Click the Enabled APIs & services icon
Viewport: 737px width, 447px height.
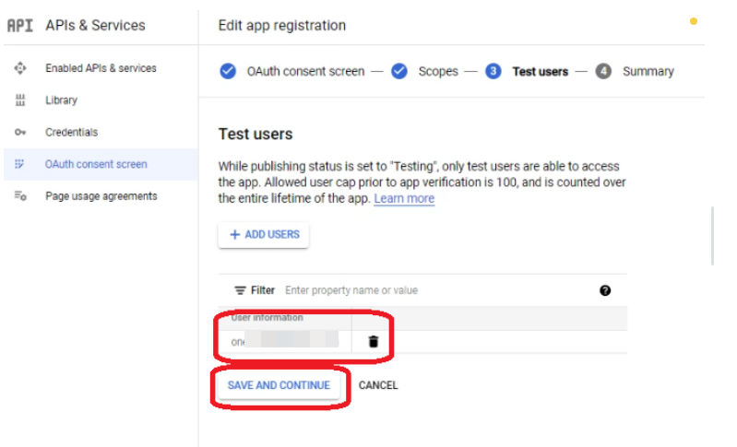point(20,68)
